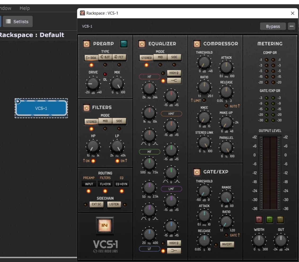Click the metering OUT knob
This screenshot has width=299, height=262.
coord(281,241)
